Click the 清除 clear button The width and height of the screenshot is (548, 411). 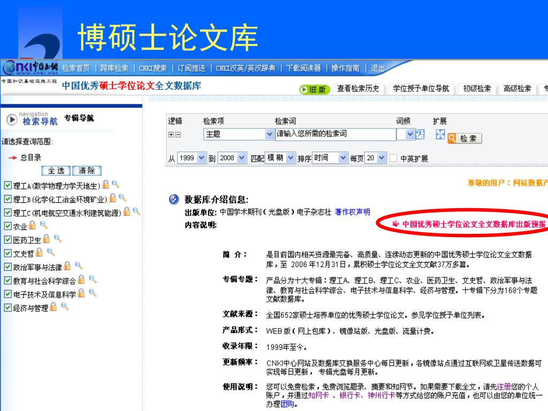(x=87, y=171)
